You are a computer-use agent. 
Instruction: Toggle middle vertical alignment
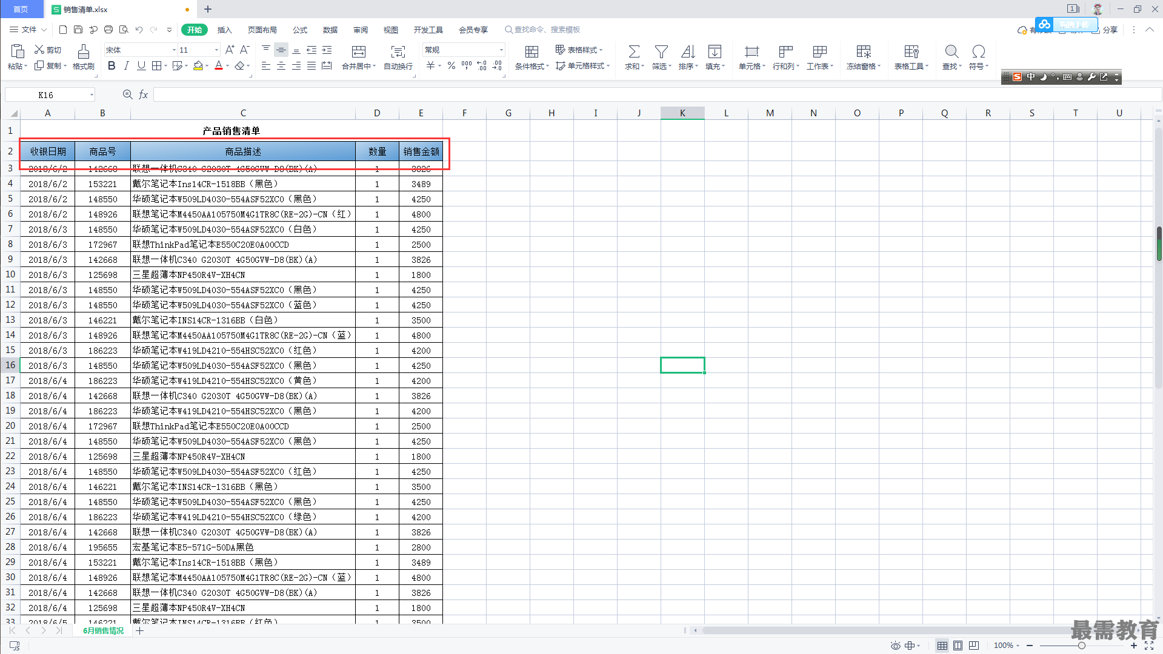pos(281,50)
